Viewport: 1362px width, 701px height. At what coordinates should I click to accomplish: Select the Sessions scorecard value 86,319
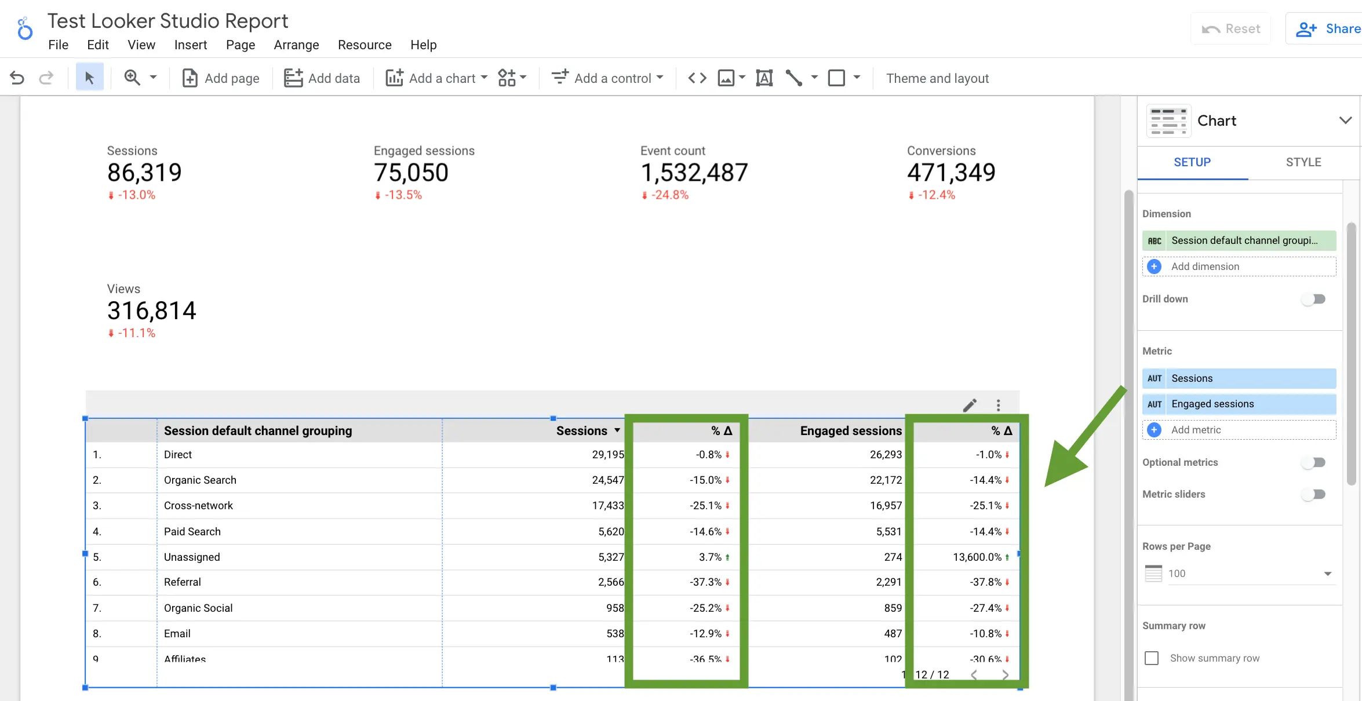coord(144,172)
